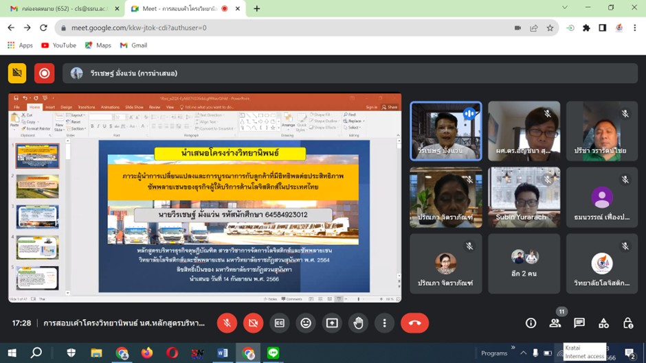Open Chrome's three-dot menu
This screenshot has height=363, width=646.
636,28
